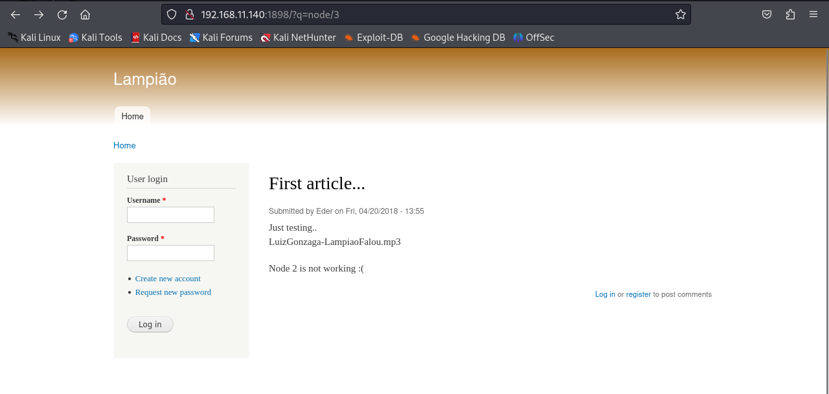This screenshot has width=829, height=394.
Task: Click the browser forward arrow
Action: (x=39, y=14)
